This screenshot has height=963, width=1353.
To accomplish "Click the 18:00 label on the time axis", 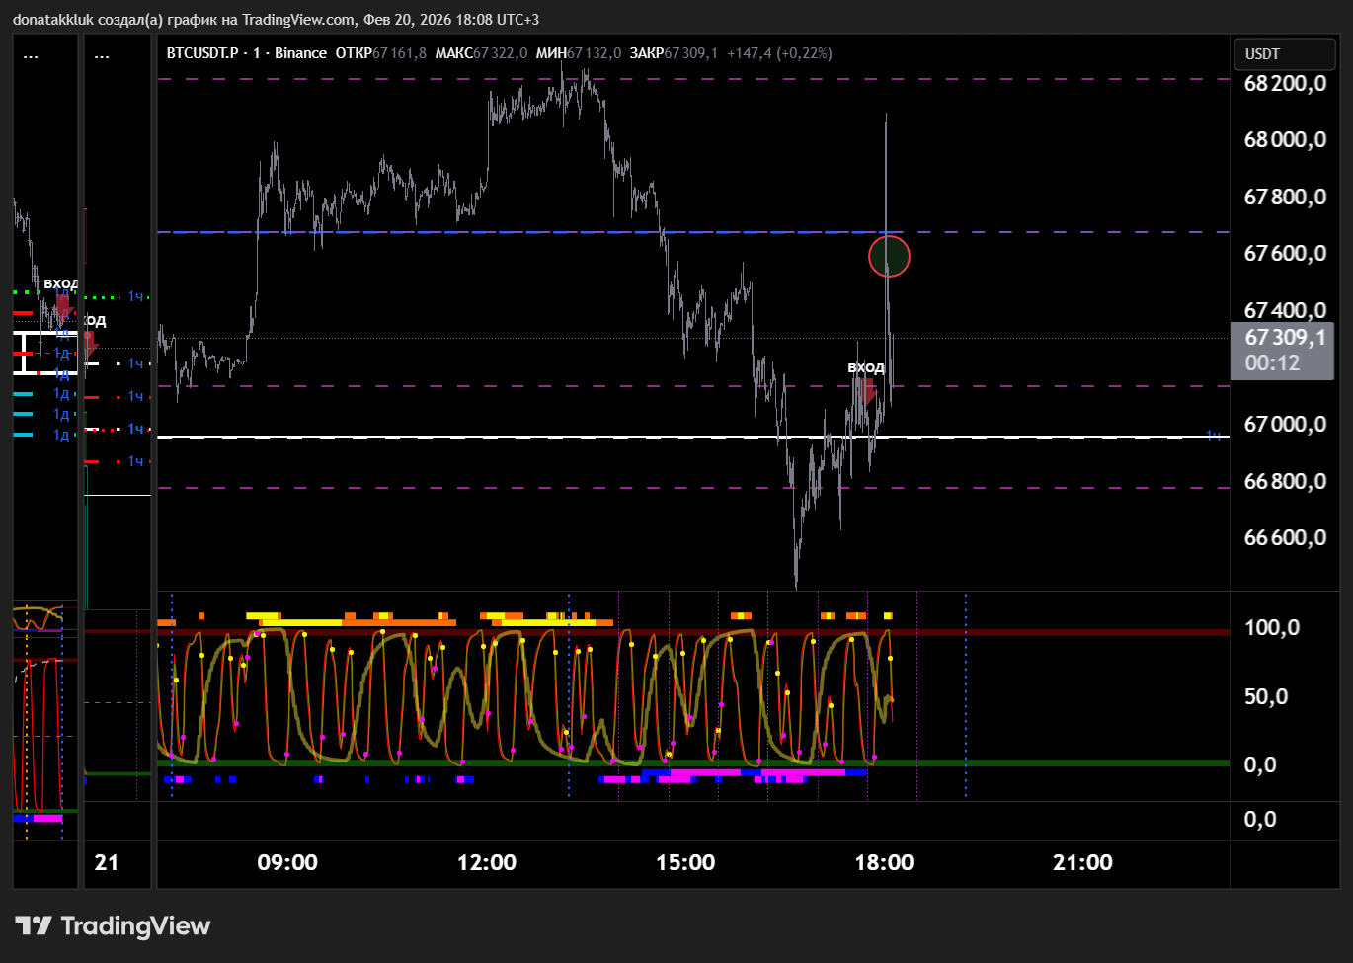I will pyautogui.click(x=884, y=862).
